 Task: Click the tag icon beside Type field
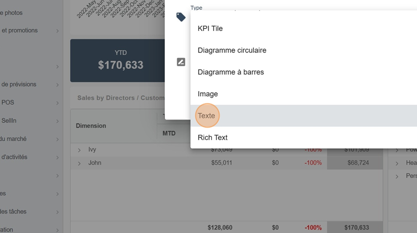tap(181, 17)
